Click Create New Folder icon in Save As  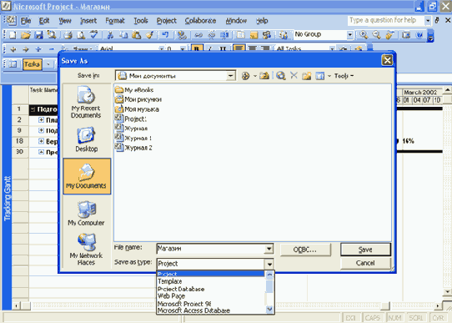(x=307, y=76)
